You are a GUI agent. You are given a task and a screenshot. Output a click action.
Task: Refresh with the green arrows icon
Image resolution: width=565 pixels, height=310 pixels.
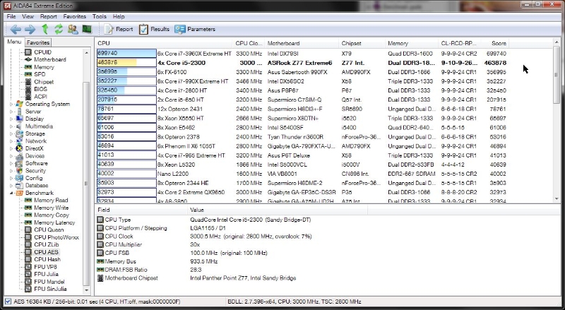(59, 29)
